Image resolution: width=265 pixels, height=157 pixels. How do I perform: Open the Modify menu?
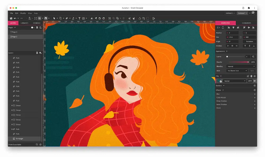coord(23,13)
